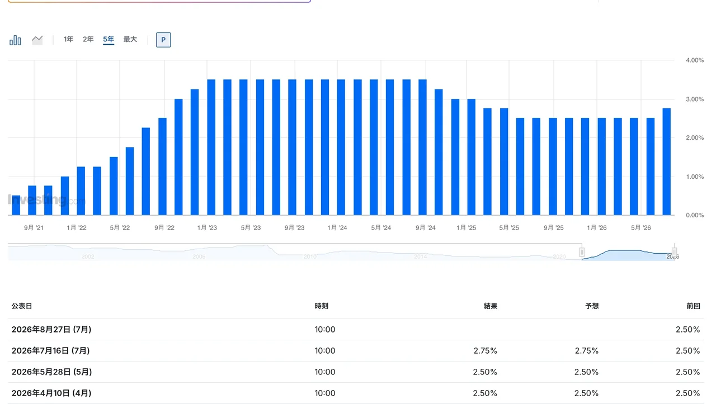
Task: Select the 2年 time range
Action: tap(88, 39)
